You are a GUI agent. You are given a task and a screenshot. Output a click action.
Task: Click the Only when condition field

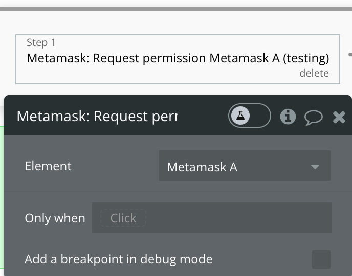click(211, 218)
